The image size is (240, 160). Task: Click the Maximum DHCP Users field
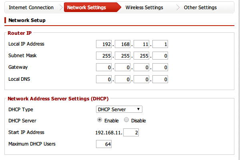pyautogui.click(x=104, y=144)
